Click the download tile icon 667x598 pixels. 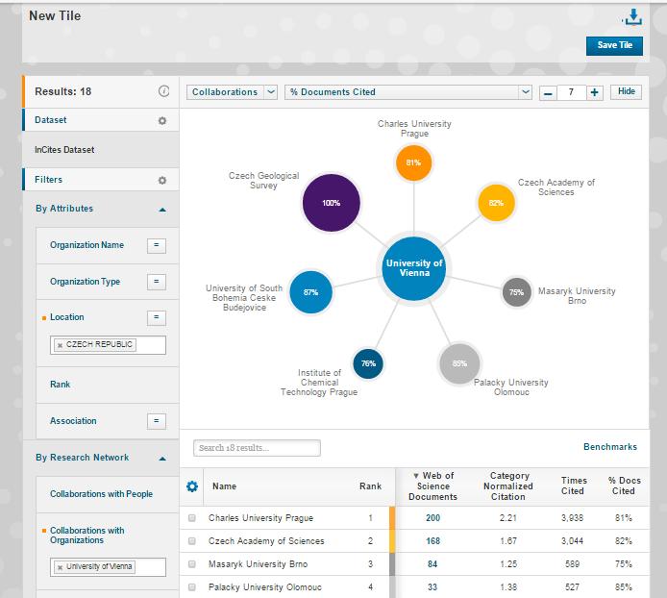[632, 17]
